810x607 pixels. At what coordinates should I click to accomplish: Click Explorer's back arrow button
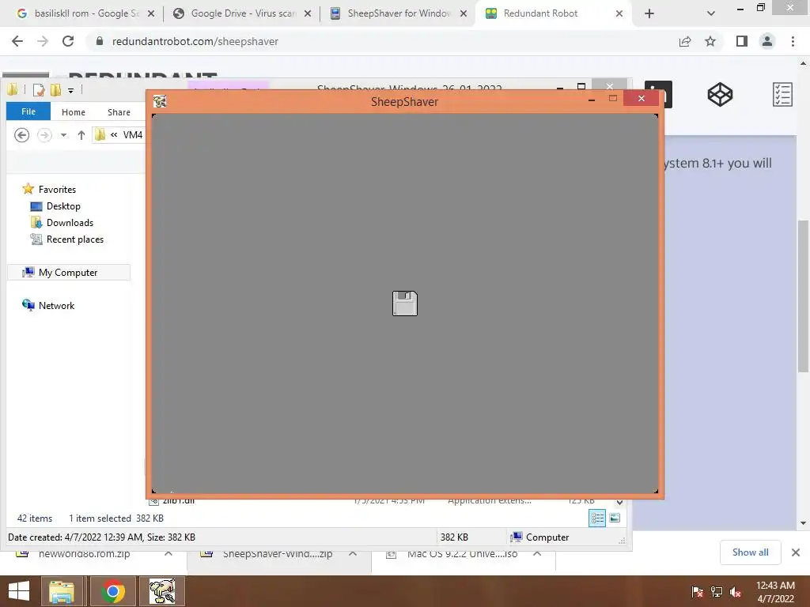[x=21, y=134]
